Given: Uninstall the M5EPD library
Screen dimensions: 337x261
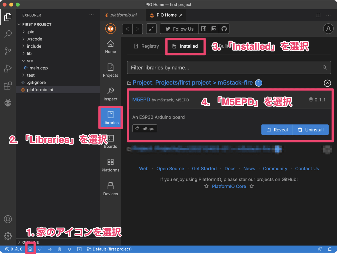Looking at the screenshot, I should point(311,130).
